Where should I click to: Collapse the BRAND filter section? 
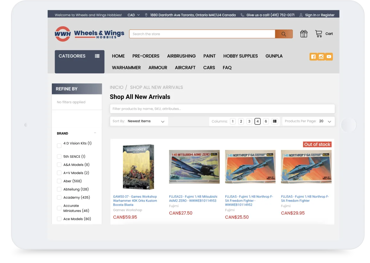coord(95,133)
